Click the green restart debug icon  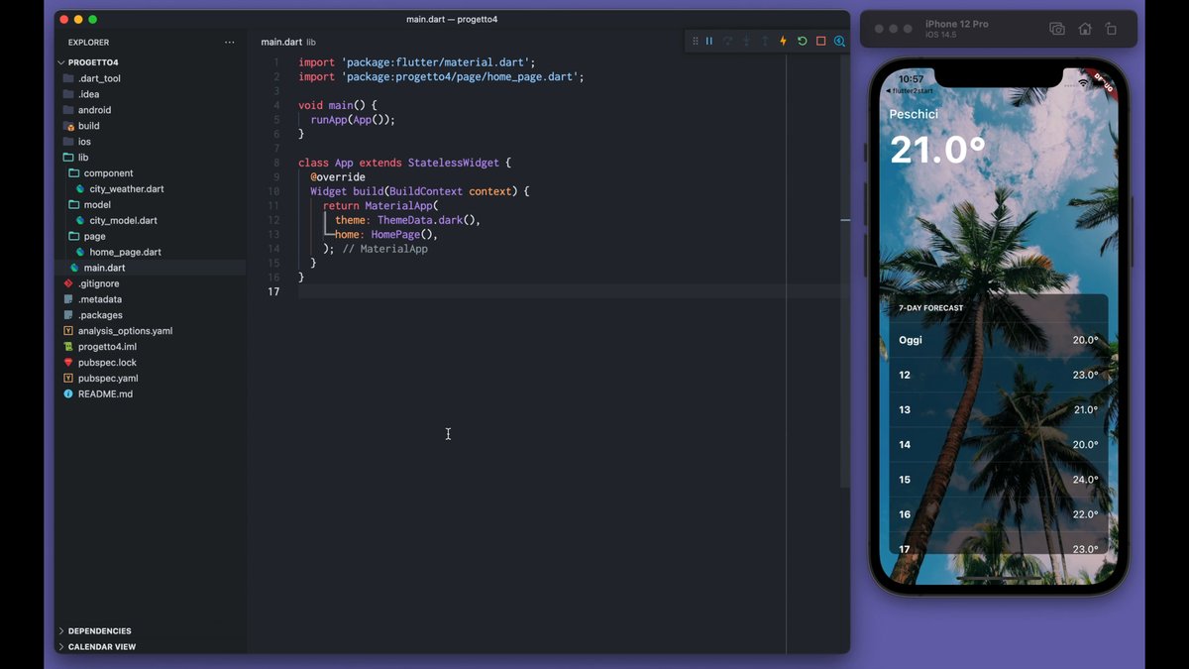802,42
